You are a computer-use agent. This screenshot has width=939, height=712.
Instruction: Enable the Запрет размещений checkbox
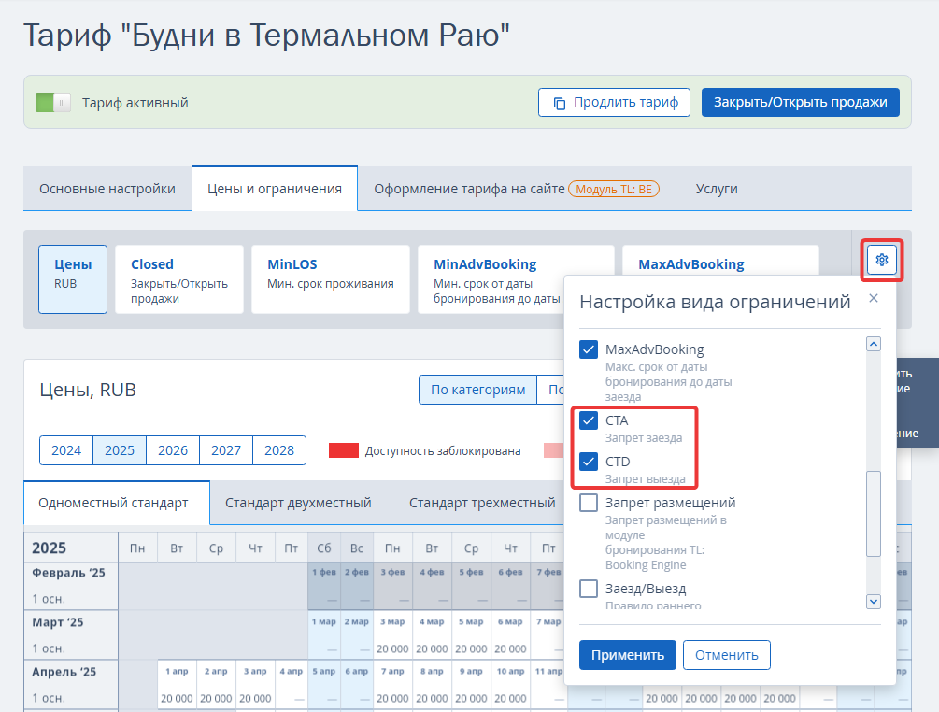588,503
